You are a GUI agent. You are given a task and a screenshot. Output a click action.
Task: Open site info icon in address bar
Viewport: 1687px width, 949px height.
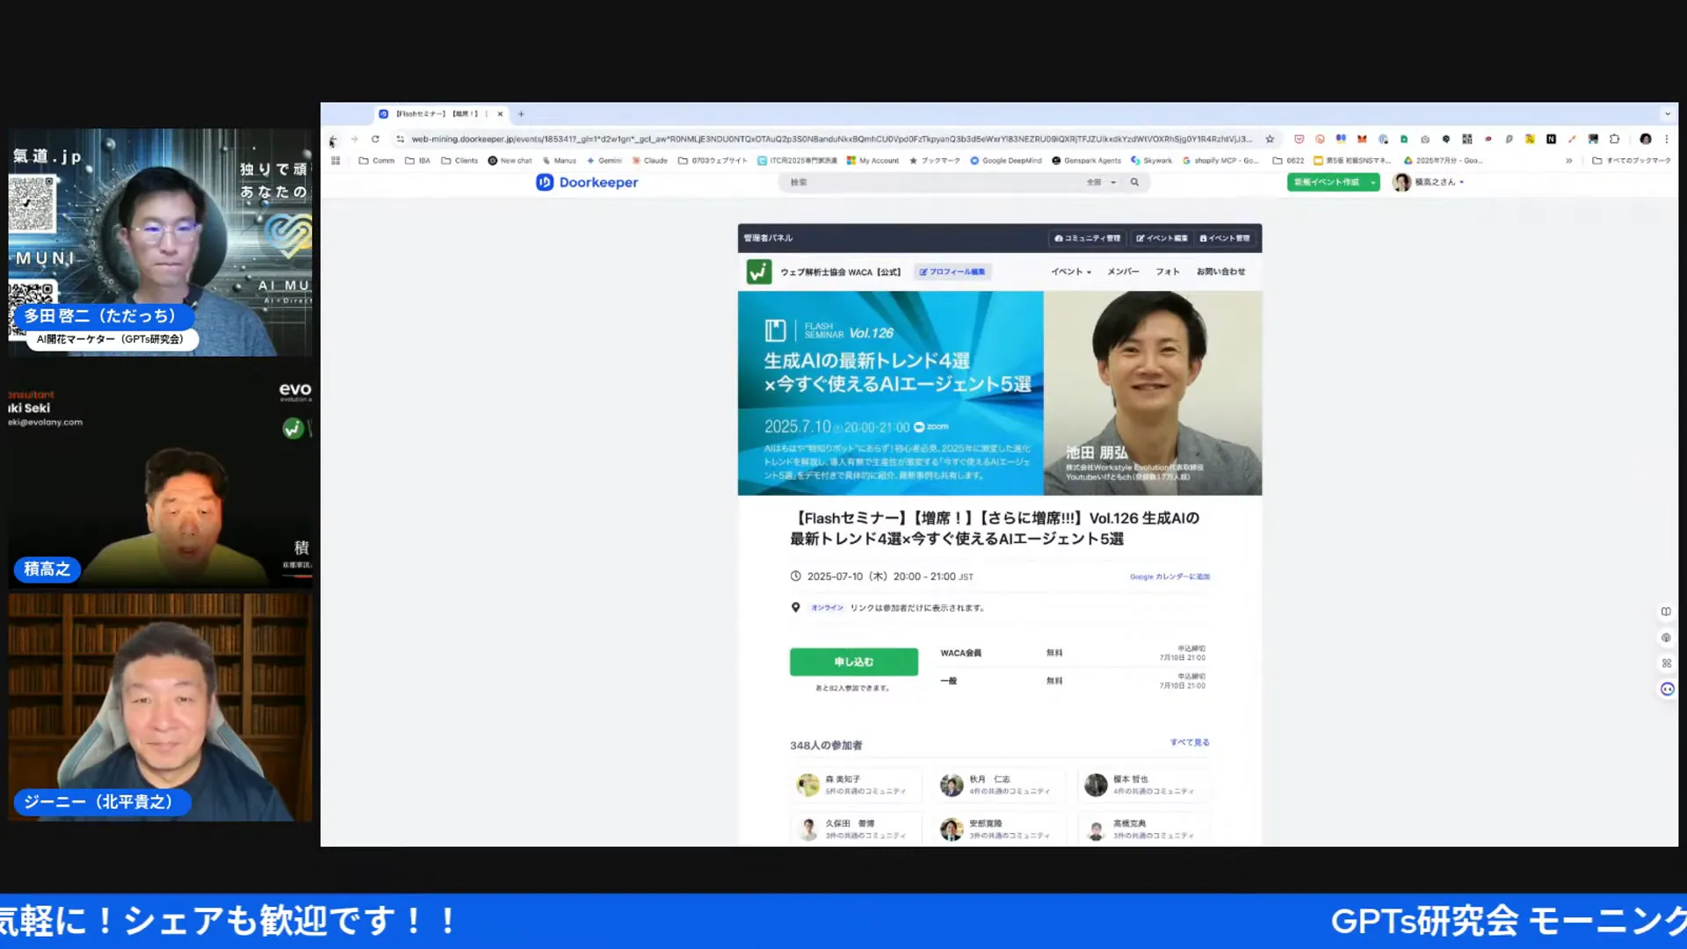tap(401, 140)
